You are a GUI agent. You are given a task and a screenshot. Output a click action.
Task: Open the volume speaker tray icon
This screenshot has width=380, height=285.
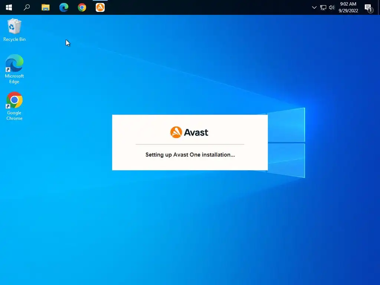pos(332,7)
